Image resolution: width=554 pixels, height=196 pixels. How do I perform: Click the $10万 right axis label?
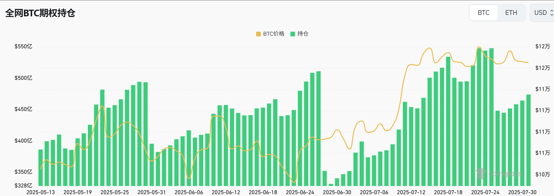542,174
